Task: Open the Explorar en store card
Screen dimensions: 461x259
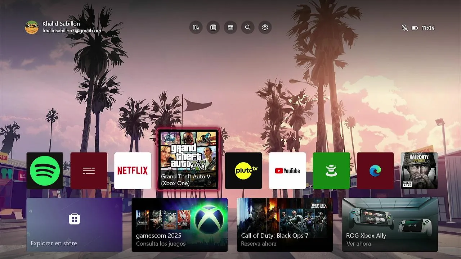Action: click(x=75, y=225)
